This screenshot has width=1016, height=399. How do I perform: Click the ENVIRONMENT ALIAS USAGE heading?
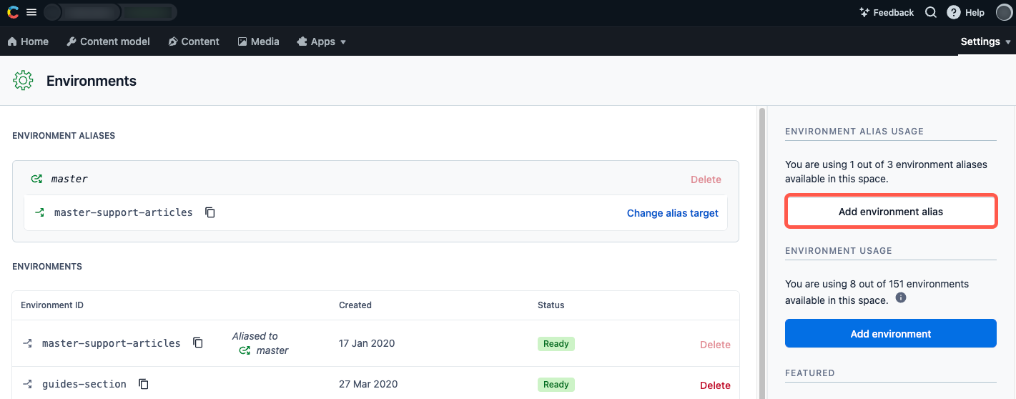click(854, 132)
